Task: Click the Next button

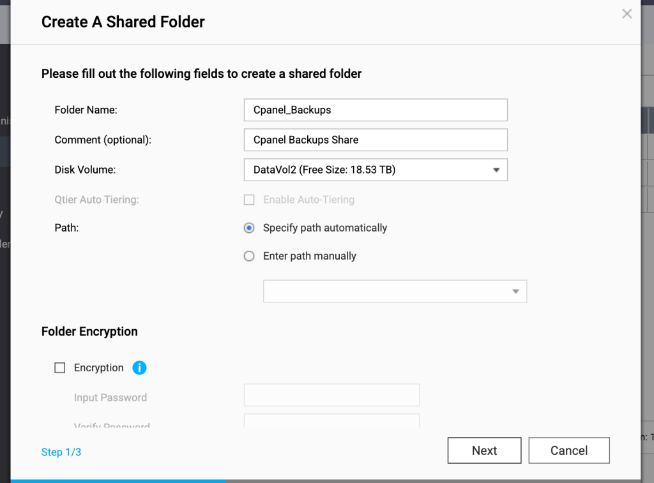Action: pyautogui.click(x=484, y=450)
